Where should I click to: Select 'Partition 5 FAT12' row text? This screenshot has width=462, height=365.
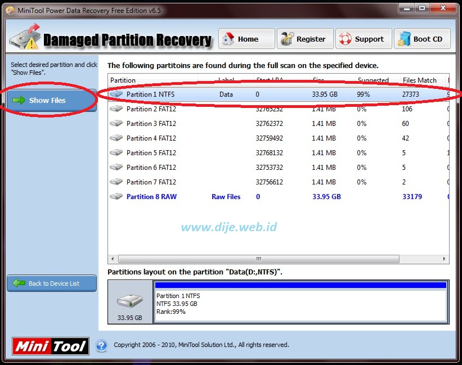pyautogui.click(x=151, y=153)
